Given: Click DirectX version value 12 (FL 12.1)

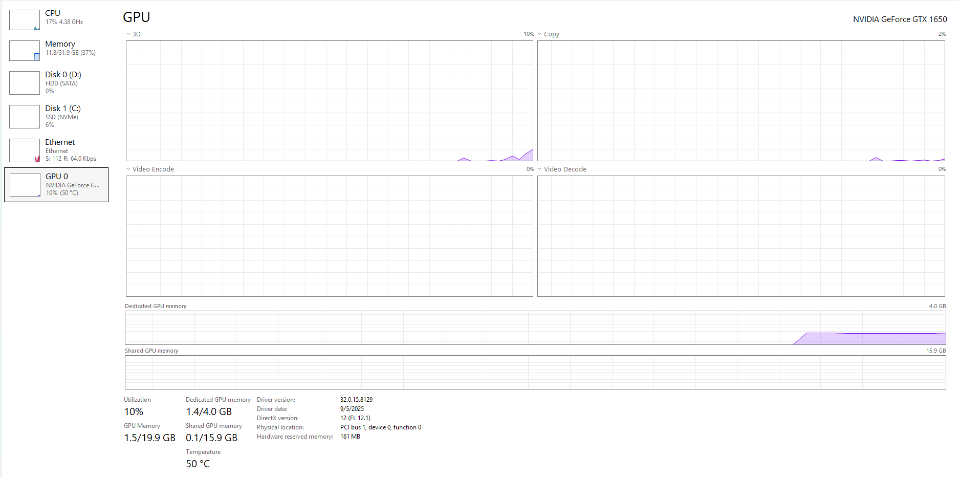Looking at the screenshot, I should coord(355,418).
